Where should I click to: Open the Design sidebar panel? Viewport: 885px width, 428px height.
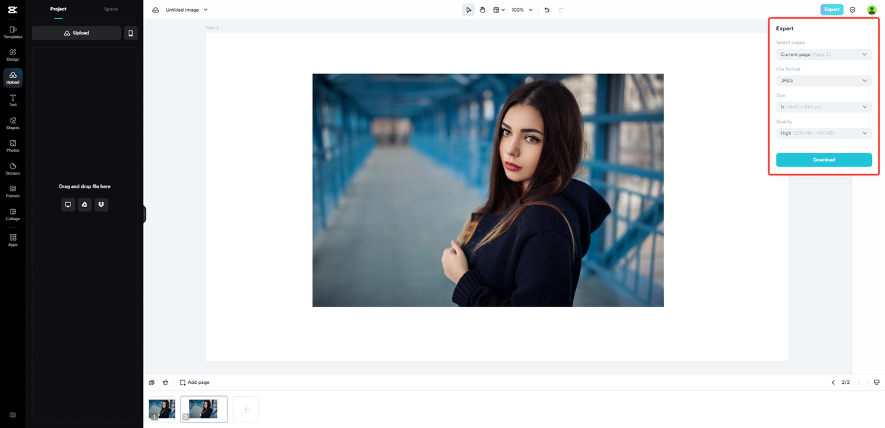click(12, 55)
